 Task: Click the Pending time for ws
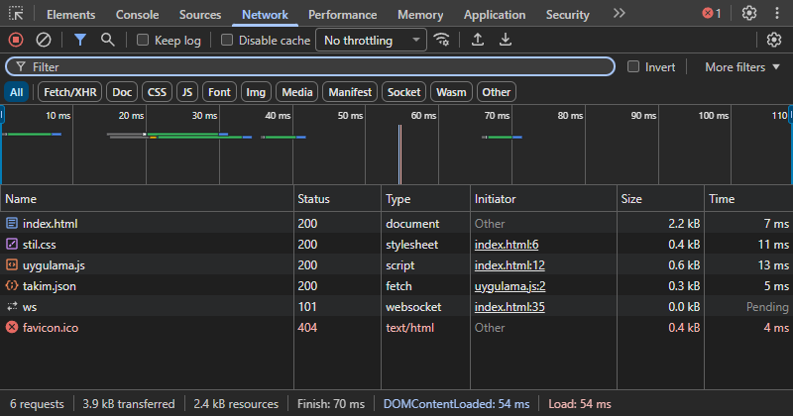click(767, 306)
